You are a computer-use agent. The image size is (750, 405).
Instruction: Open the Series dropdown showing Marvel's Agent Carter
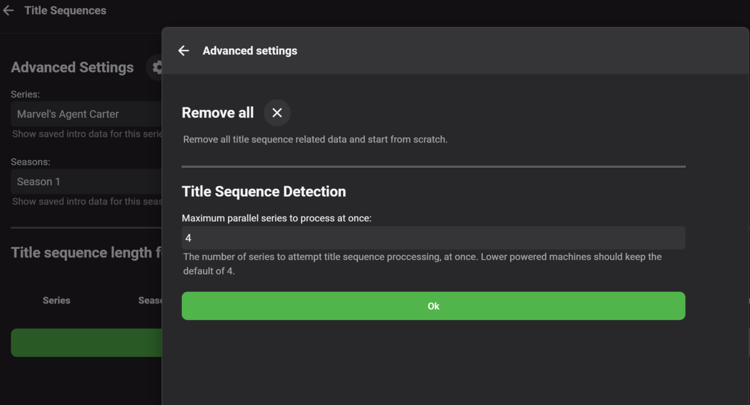pos(86,114)
